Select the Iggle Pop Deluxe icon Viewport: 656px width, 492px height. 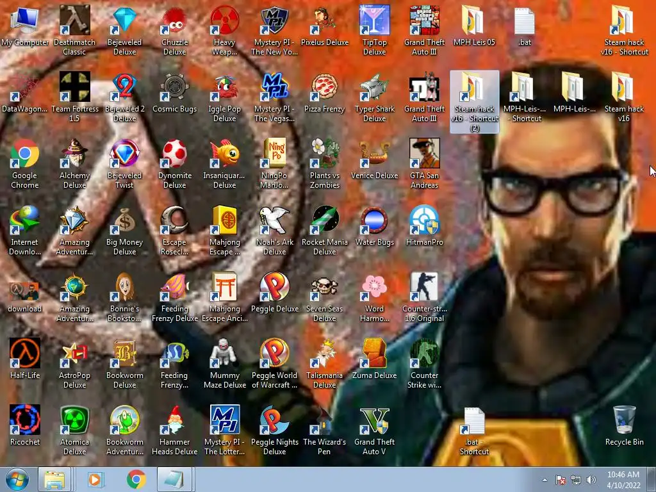coord(225,86)
